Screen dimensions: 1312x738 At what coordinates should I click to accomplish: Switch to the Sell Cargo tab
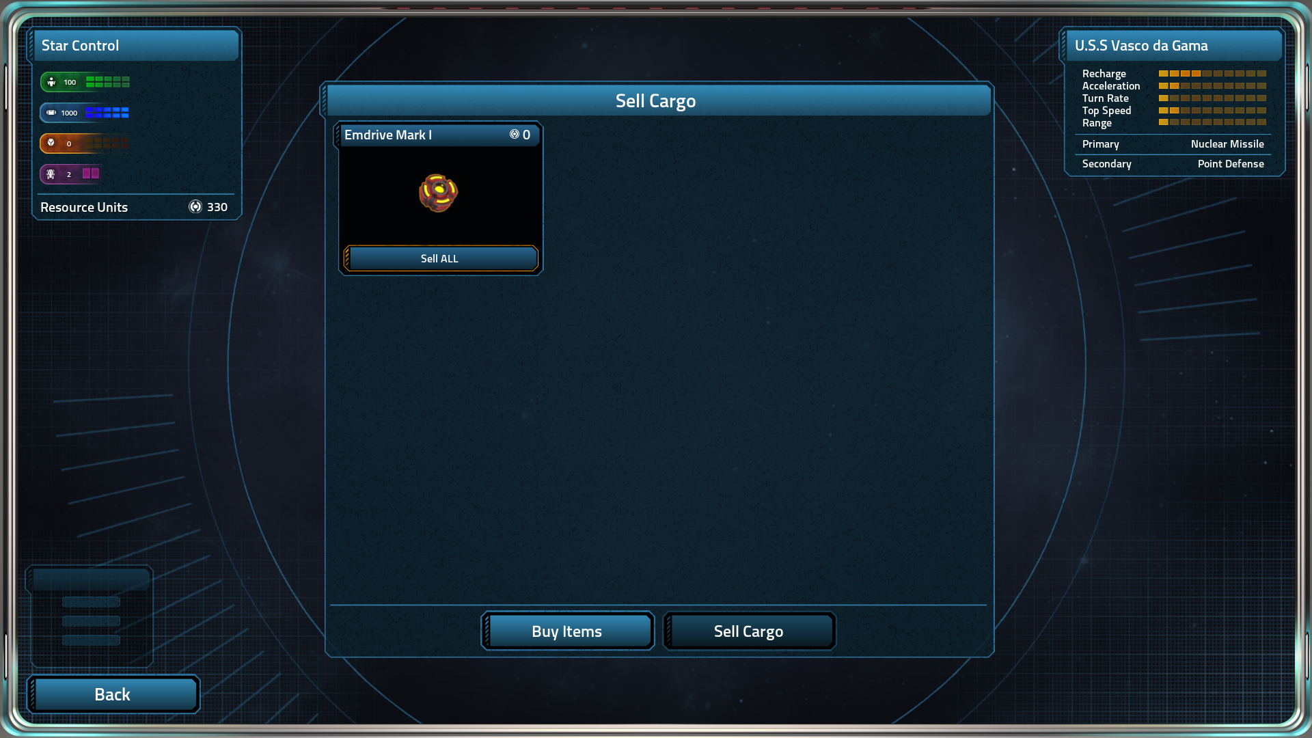point(749,631)
